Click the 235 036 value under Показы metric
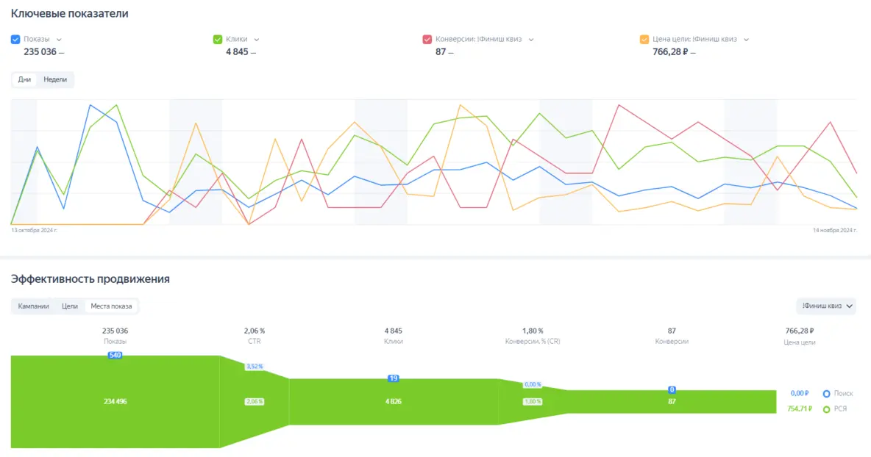Viewport: 871px width, 457px height. (x=40, y=52)
